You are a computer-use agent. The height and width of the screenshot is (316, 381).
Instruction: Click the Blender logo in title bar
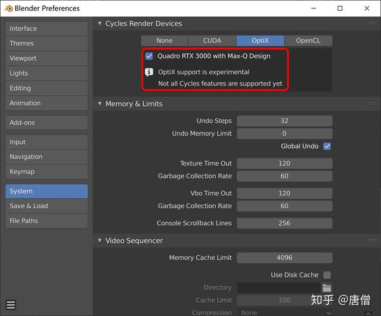coord(8,8)
